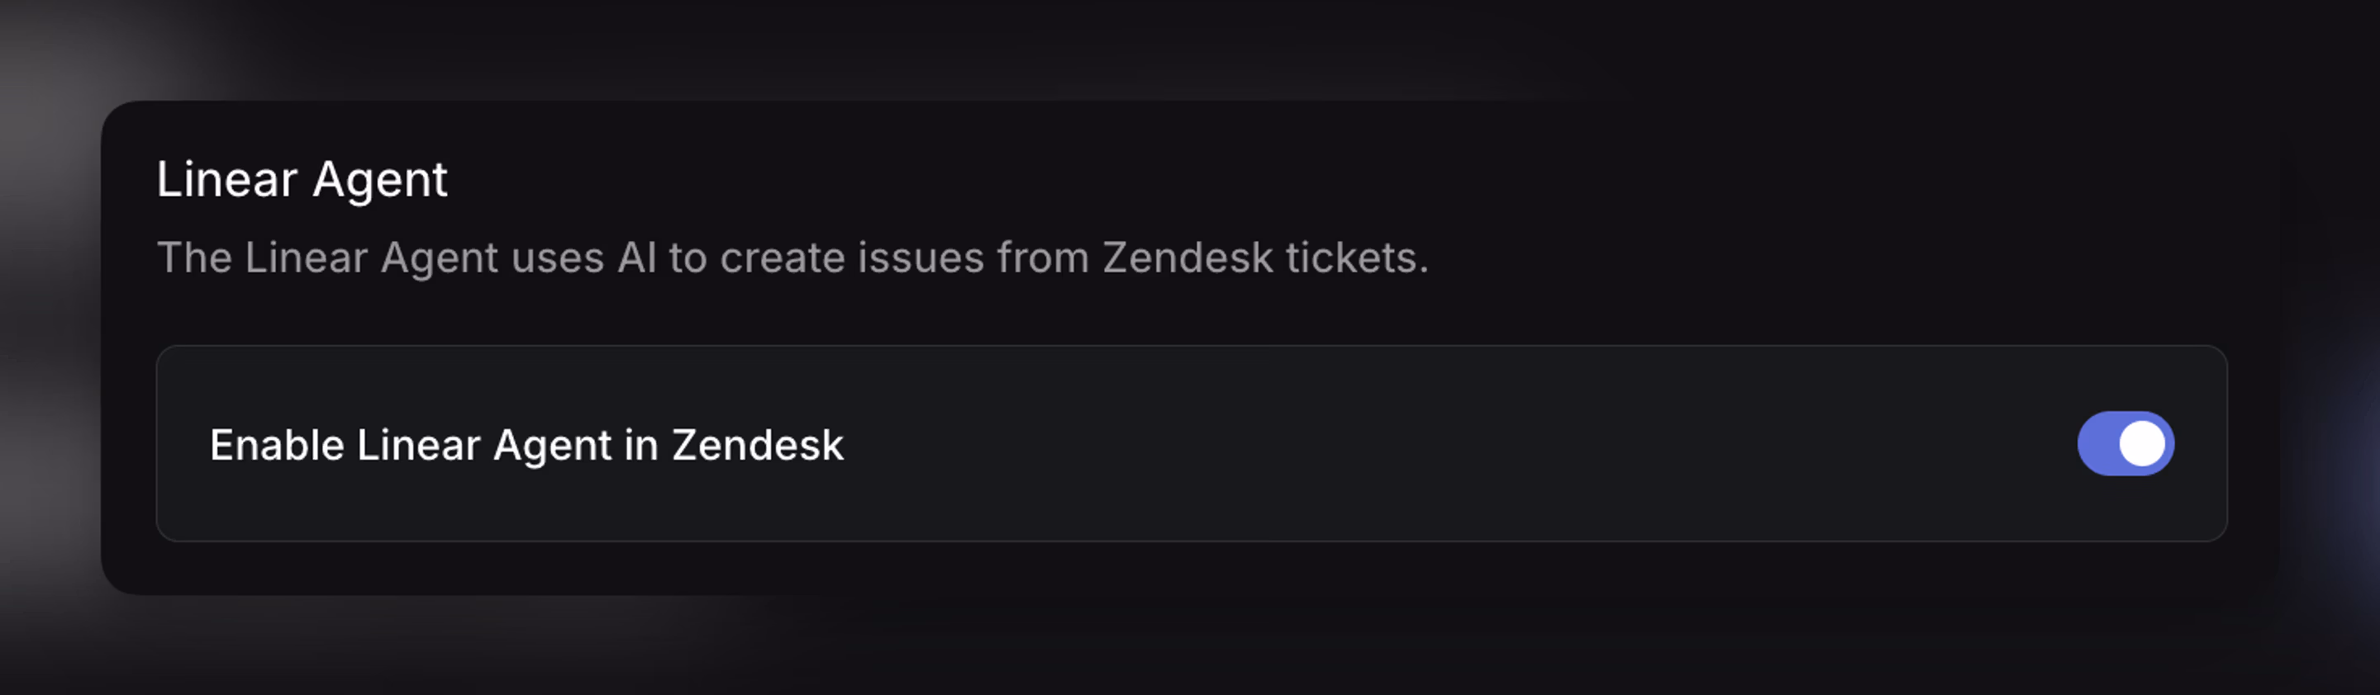Click just left of the toggle switch
This screenshot has width=2380, height=695.
2014,443
